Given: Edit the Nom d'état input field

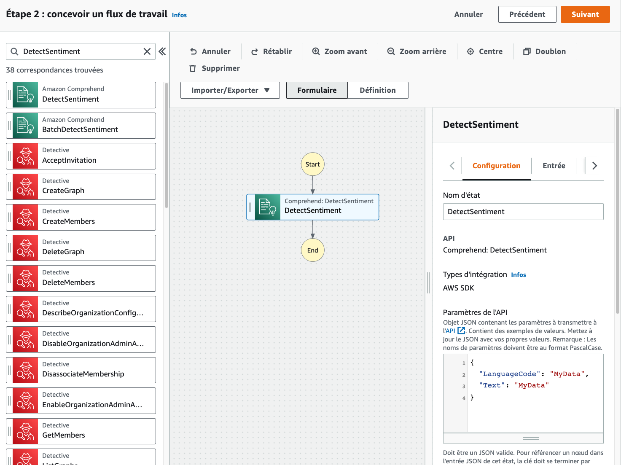Looking at the screenshot, I should pos(523,212).
